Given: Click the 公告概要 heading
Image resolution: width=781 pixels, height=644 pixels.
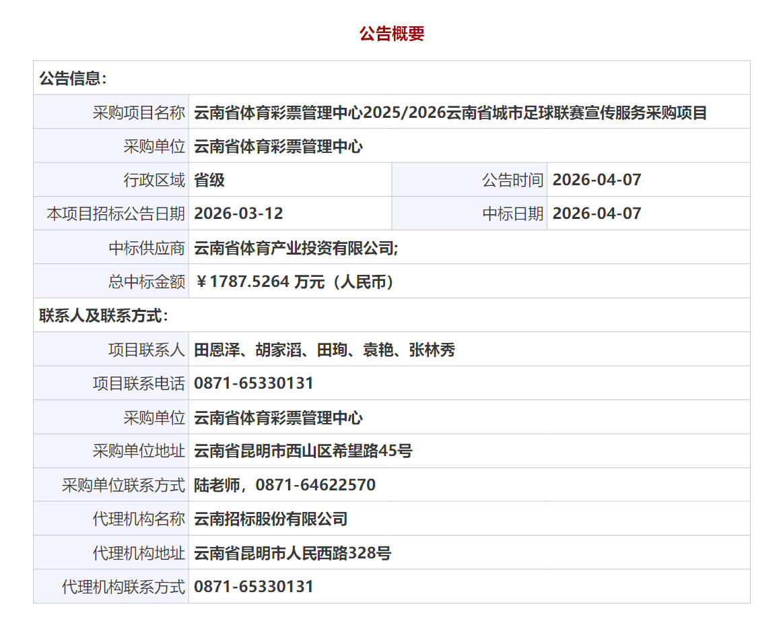Looking at the screenshot, I should click(x=391, y=34).
